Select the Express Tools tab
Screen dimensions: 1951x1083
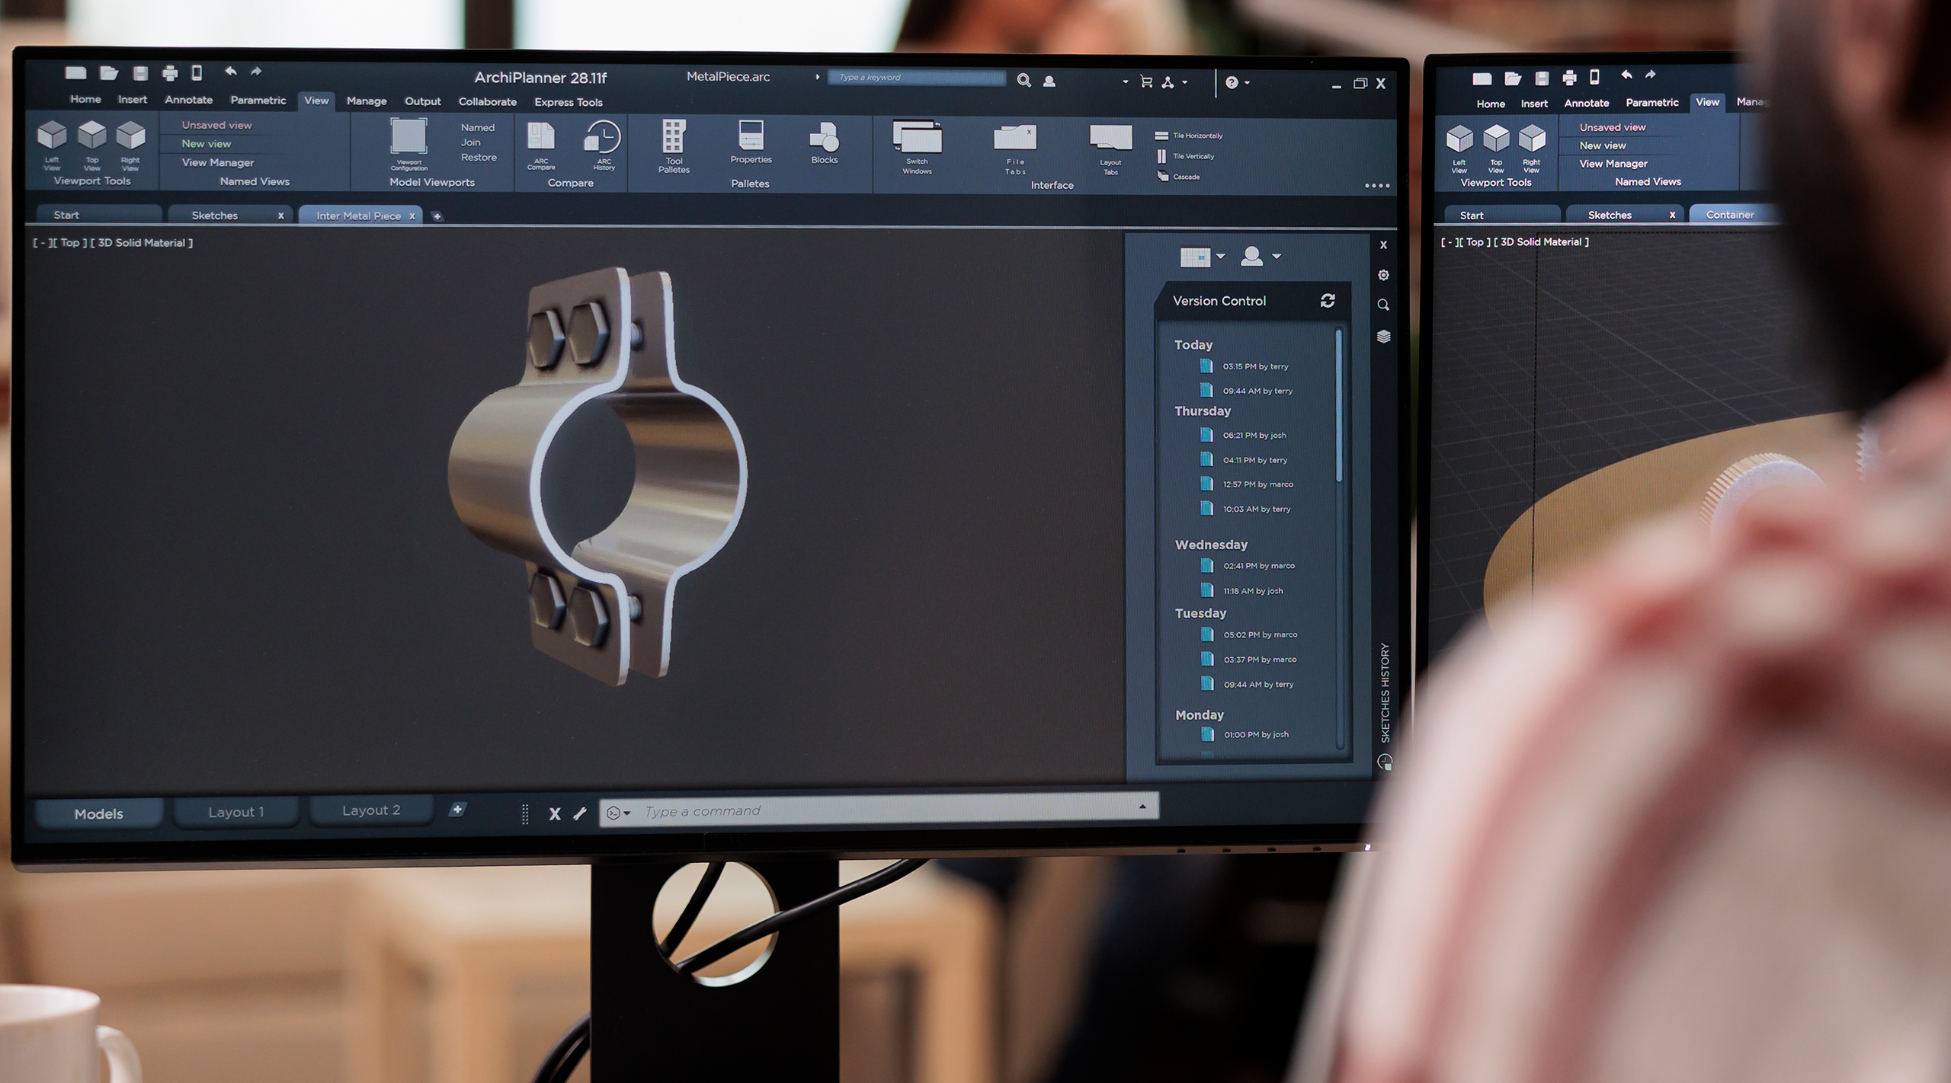(569, 102)
